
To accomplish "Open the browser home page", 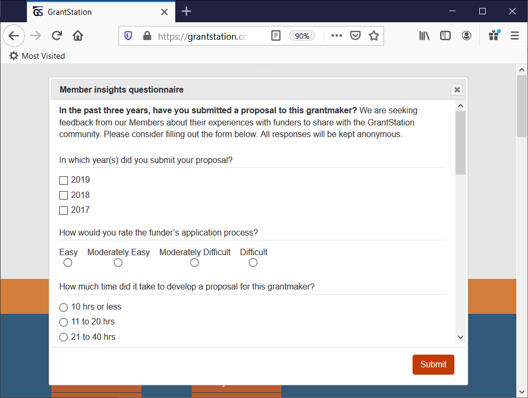I will click(x=77, y=35).
